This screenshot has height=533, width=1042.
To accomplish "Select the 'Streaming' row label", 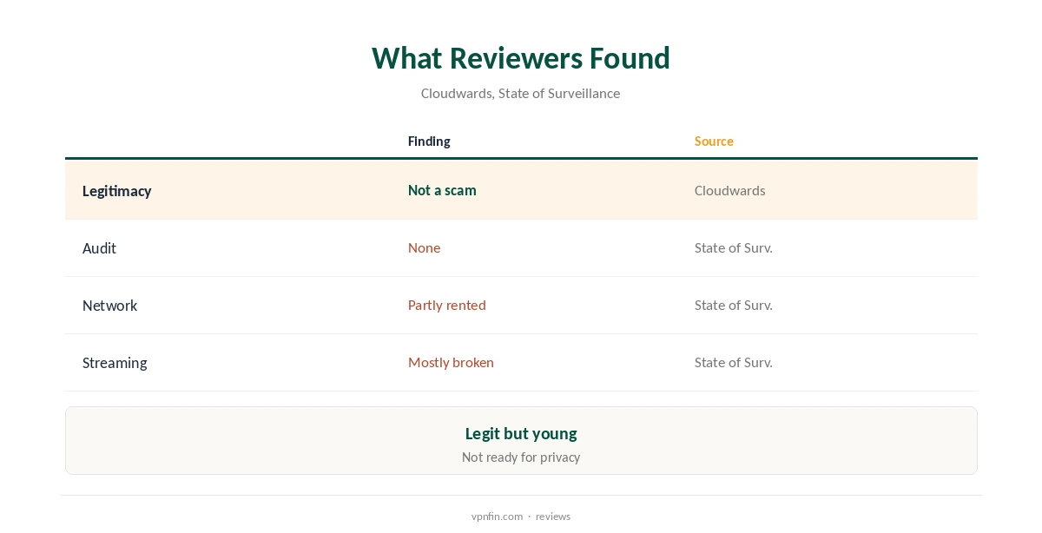I will [x=115, y=363].
